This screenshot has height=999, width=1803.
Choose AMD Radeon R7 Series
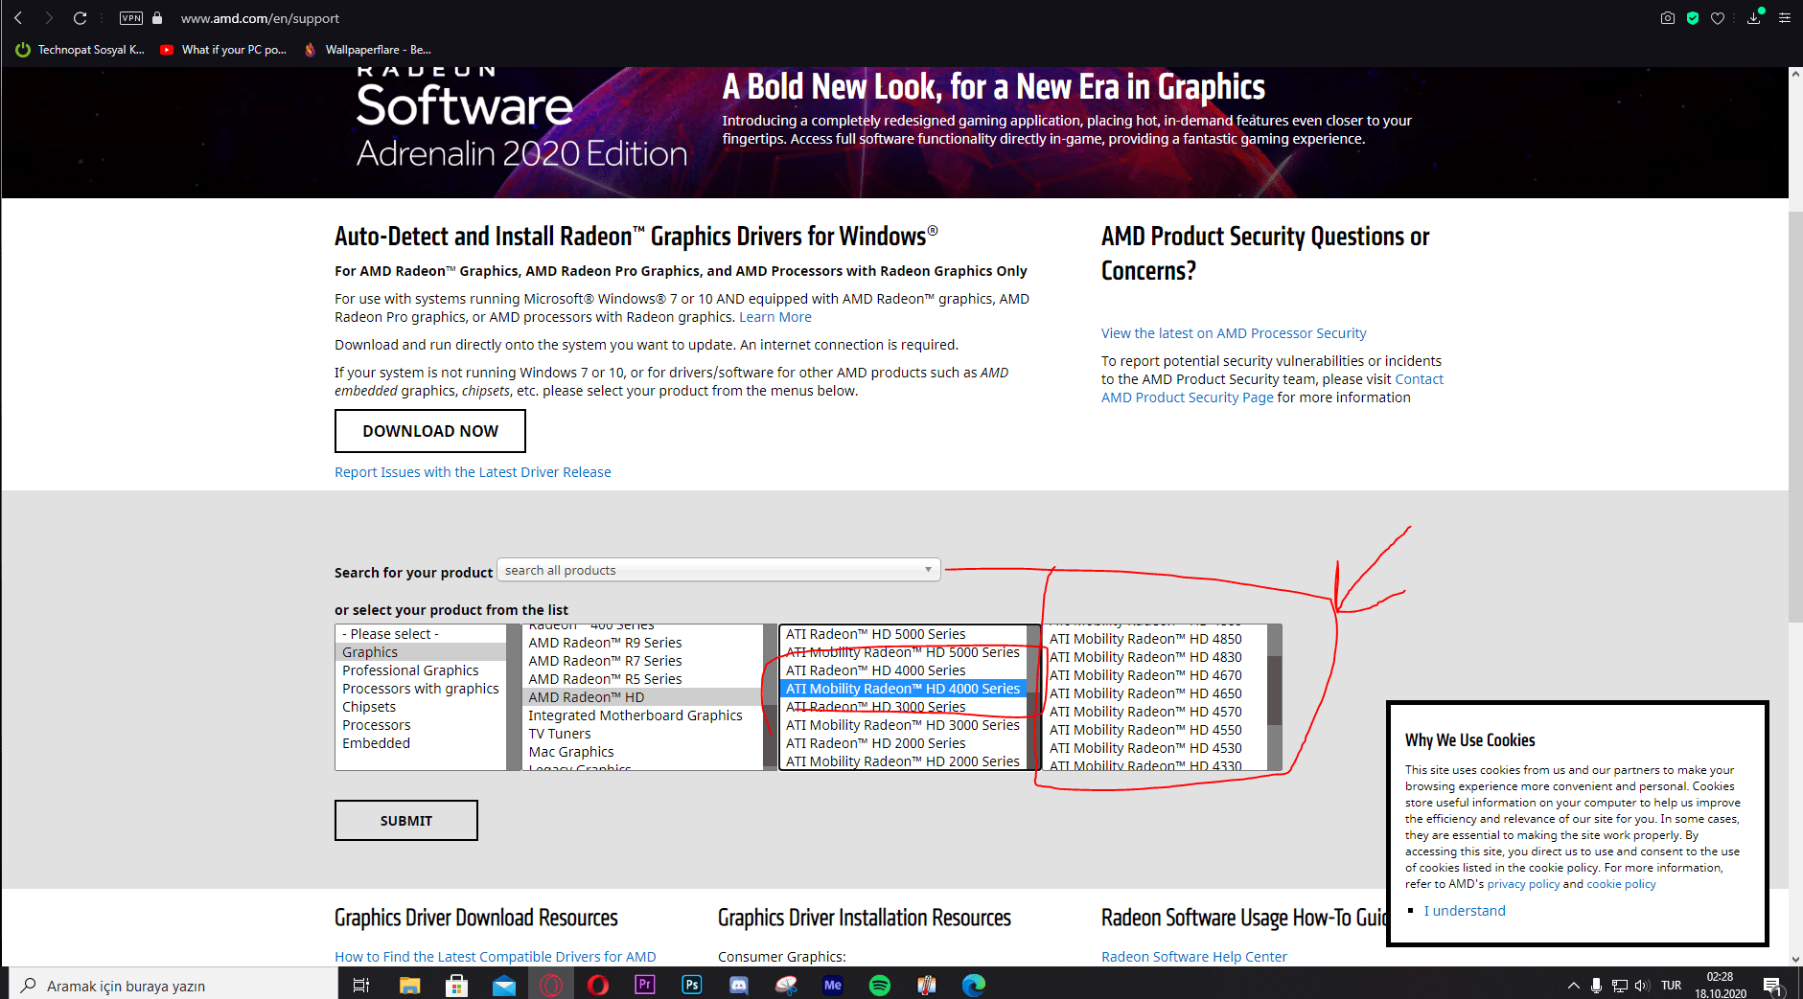pos(642,661)
